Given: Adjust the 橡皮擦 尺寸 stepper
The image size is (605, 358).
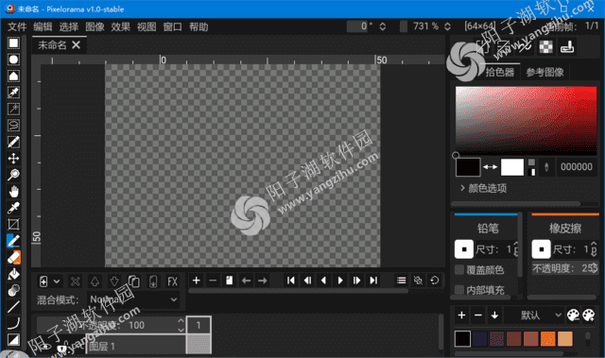Looking at the screenshot, I should [x=594, y=249].
